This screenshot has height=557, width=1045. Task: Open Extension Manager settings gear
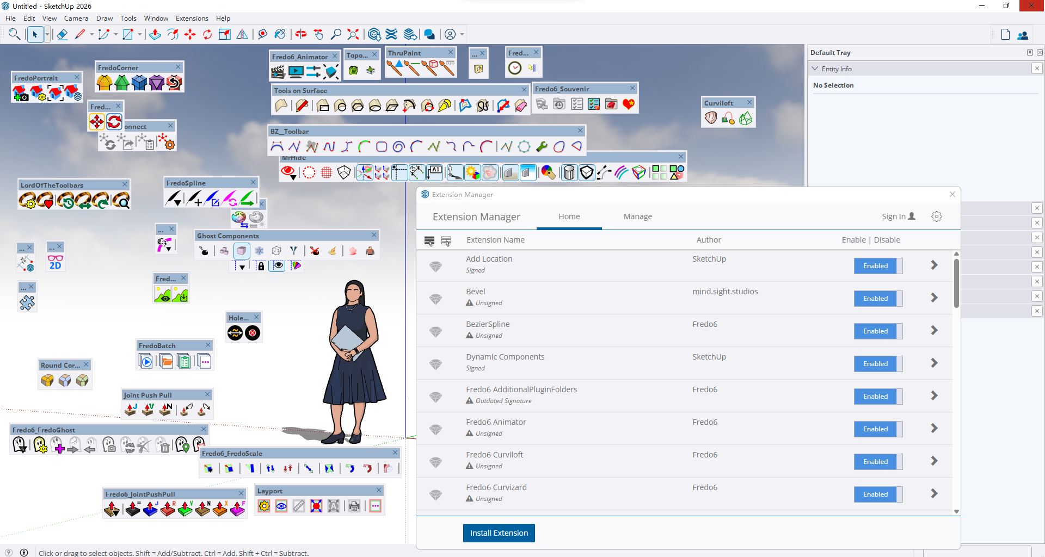pyautogui.click(x=936, y=216)
